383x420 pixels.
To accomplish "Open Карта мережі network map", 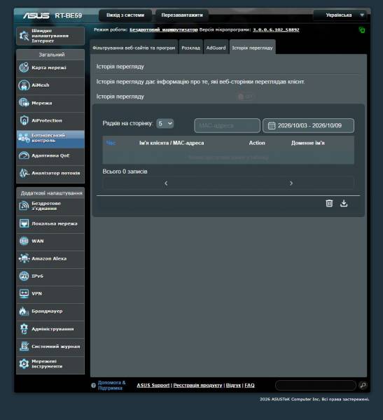I will [x=50, y=68].
